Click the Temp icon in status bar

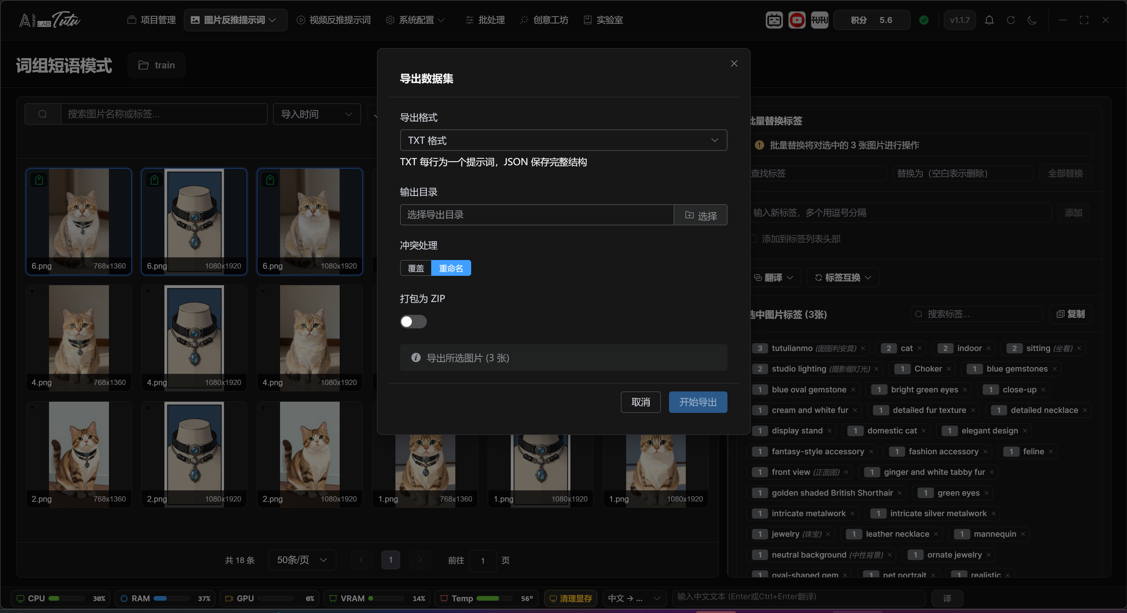coord(444,599)
